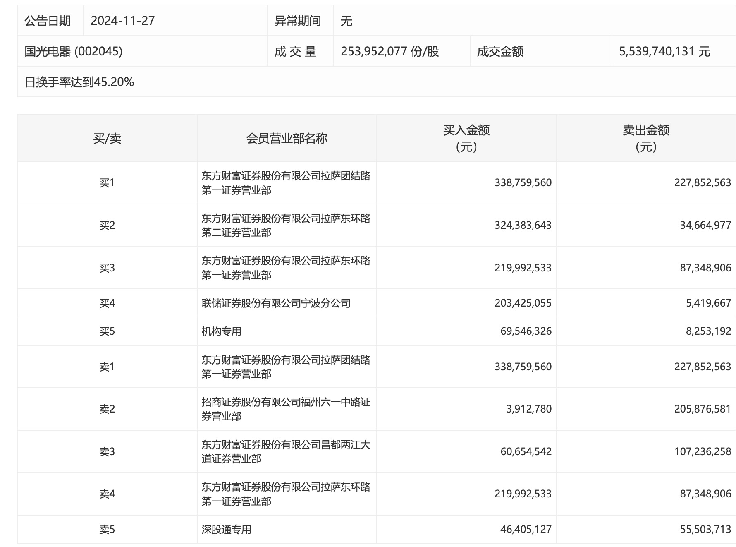This screenshot has width=736, height=547.
Task: Select the 卖4 row label
Action: (x=107, y=494)
